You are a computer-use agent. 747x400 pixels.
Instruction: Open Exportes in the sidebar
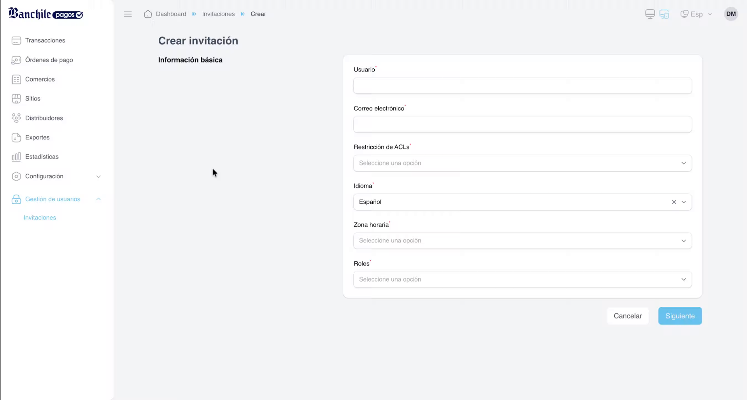point(37,137)
